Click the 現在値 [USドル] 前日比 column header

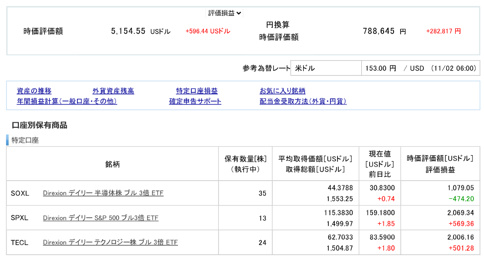point(380,164)
